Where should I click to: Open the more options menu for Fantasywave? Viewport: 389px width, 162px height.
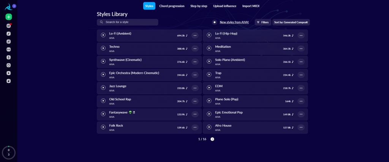pyautogui.click(x=195, y=114)
